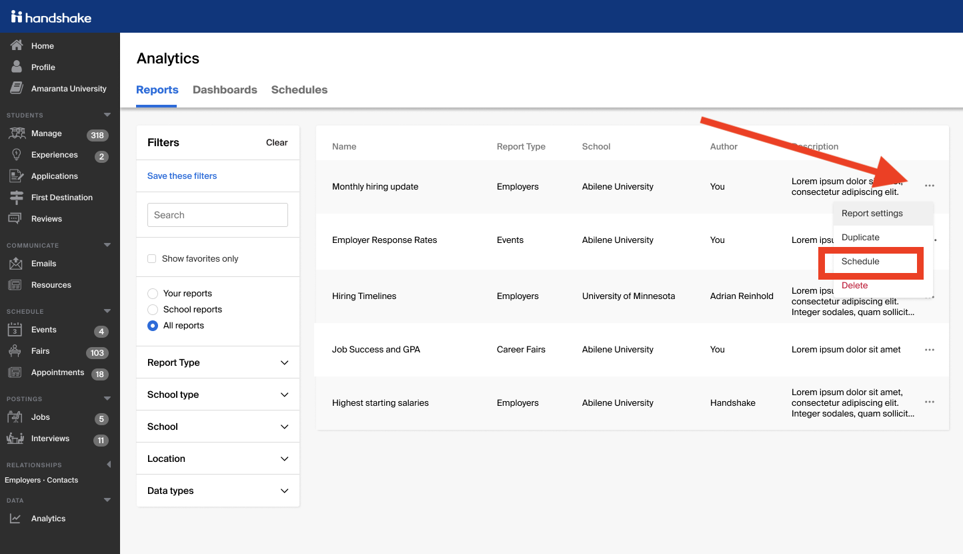Screen dimensions: 963x554
Task: Click the Reviews chat icon
Action: coord(15,219)
